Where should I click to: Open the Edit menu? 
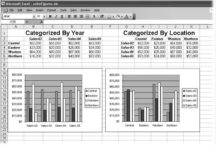pos(20,10)
